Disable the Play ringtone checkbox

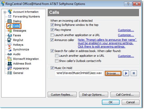point(52,30)
